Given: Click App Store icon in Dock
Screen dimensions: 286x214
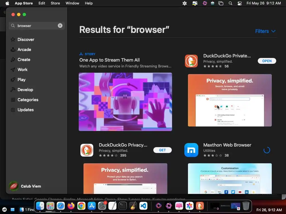Looking at the screenshot, I should coord(92,206).
